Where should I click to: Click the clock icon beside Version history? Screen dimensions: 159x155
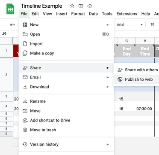coord(25,144)
